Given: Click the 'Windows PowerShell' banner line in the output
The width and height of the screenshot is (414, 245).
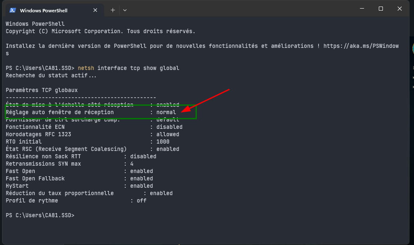Looking at the screenshot, I should [35, 24].
